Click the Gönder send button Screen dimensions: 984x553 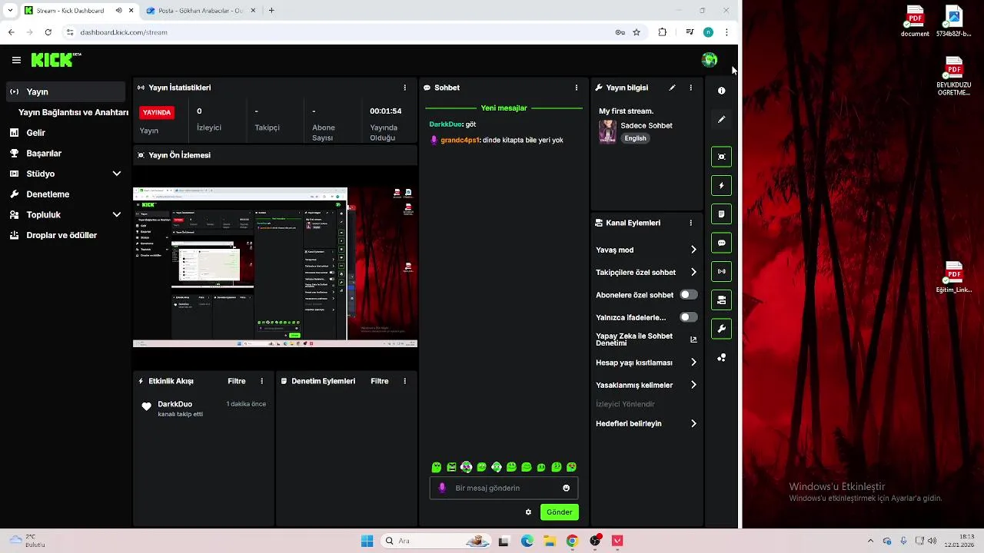pos(559,512)
